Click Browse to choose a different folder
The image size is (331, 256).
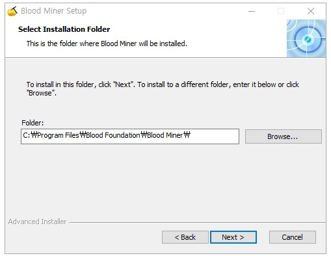pyautogui.click(x=284, y=136)
